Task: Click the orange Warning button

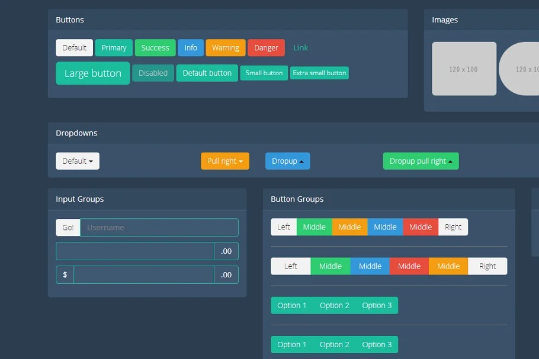Action: (225, 48)
